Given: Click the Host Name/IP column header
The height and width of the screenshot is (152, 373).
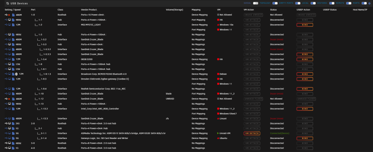Looking at the screenshot, I should pyautogui.click(x=360, y=10).
